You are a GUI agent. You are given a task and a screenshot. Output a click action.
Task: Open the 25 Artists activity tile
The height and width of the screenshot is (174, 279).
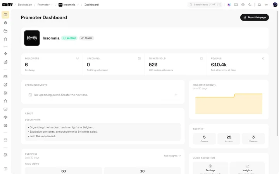click(x=229, y=139)
